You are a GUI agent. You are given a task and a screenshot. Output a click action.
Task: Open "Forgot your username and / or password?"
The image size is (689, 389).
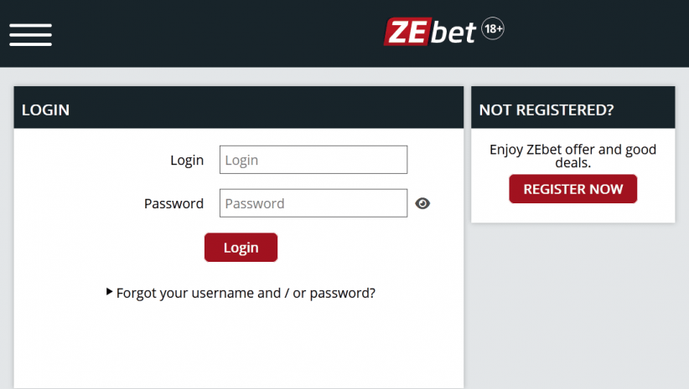[246, 293]
